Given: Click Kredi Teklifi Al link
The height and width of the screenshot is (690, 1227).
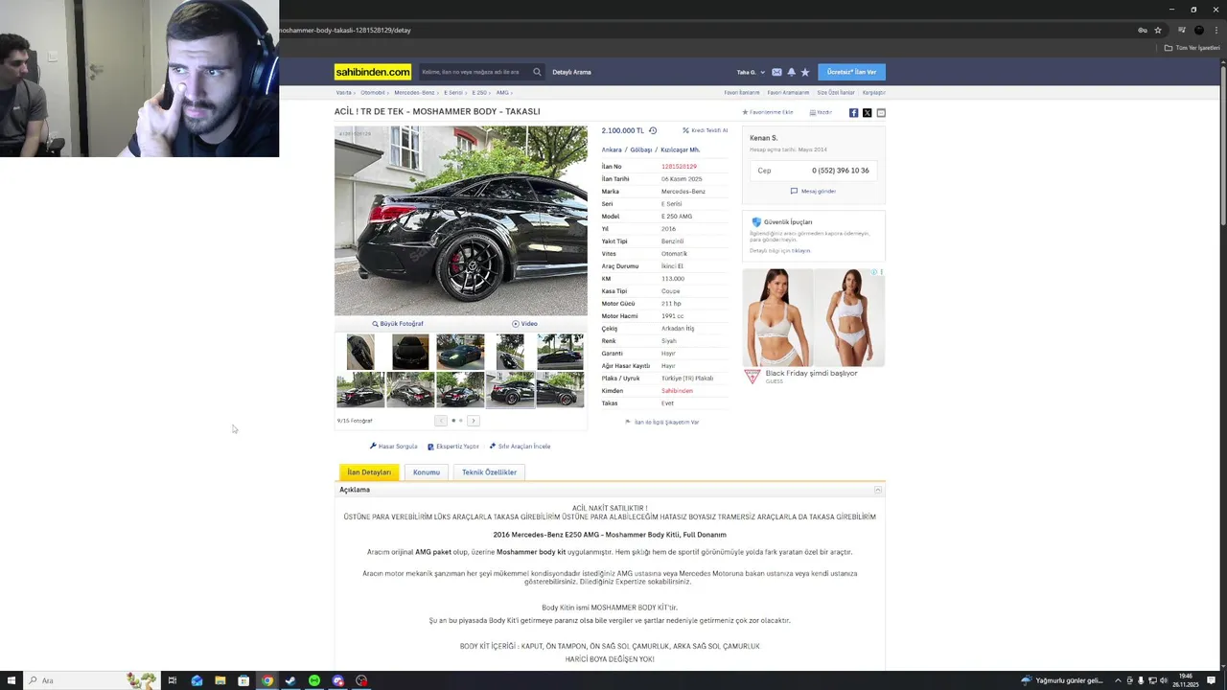Looking at the screenshot, I should pos(706,130).
